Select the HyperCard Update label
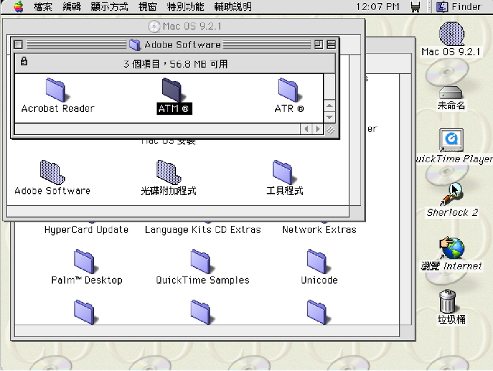Image resolution: width=493 pixels, height=371 pixels. coord(86,229)
